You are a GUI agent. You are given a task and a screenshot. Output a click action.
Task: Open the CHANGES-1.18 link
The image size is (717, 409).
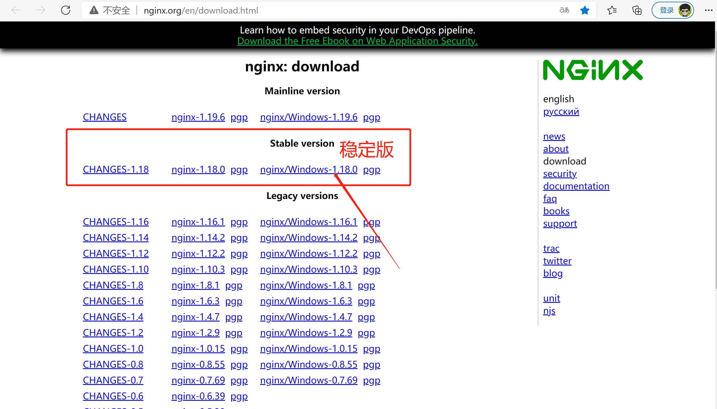tap(115, 170)
